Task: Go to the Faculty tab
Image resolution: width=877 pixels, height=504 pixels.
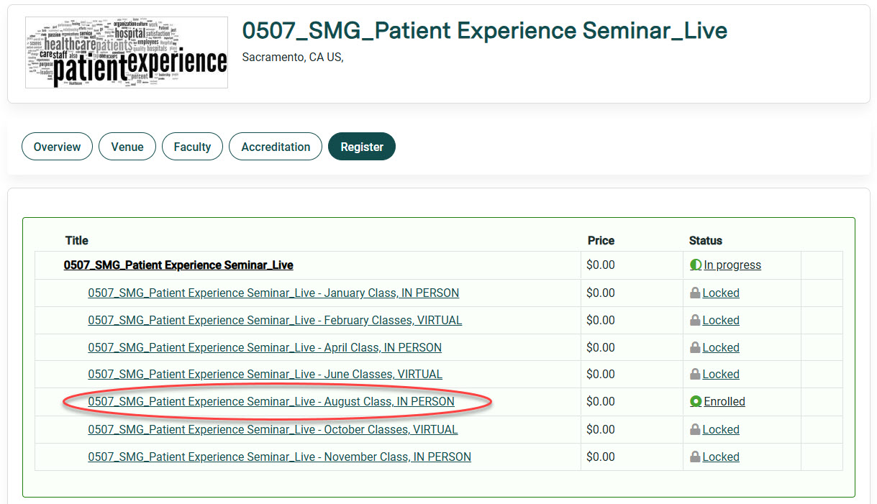Action: [x=192, y=147]
